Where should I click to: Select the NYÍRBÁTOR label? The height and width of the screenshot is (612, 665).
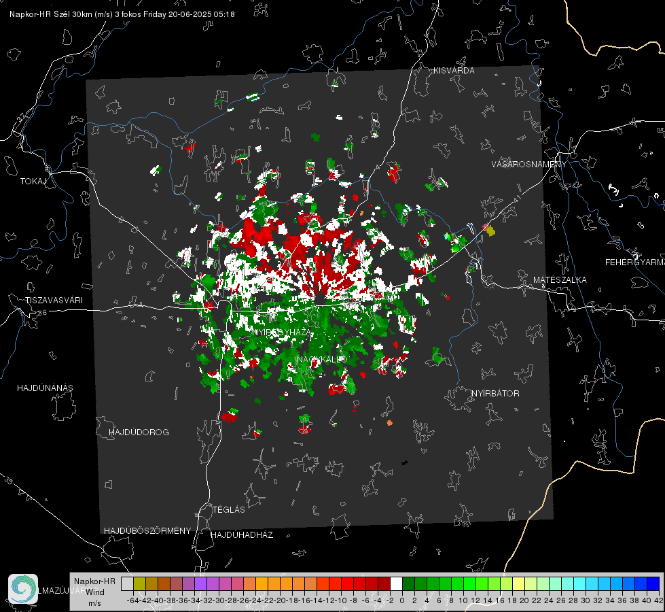pyautogui.click(x=495, y=393)
